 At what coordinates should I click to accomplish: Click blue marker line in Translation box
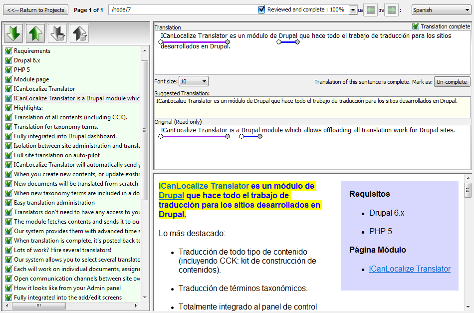(288, 42)
